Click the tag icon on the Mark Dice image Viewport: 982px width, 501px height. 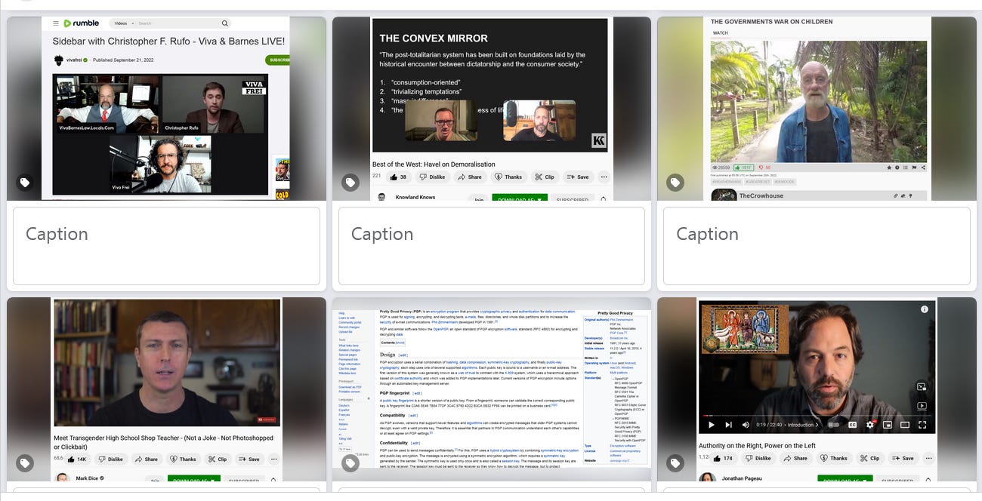pyautogui.click(x=25, y=463)
